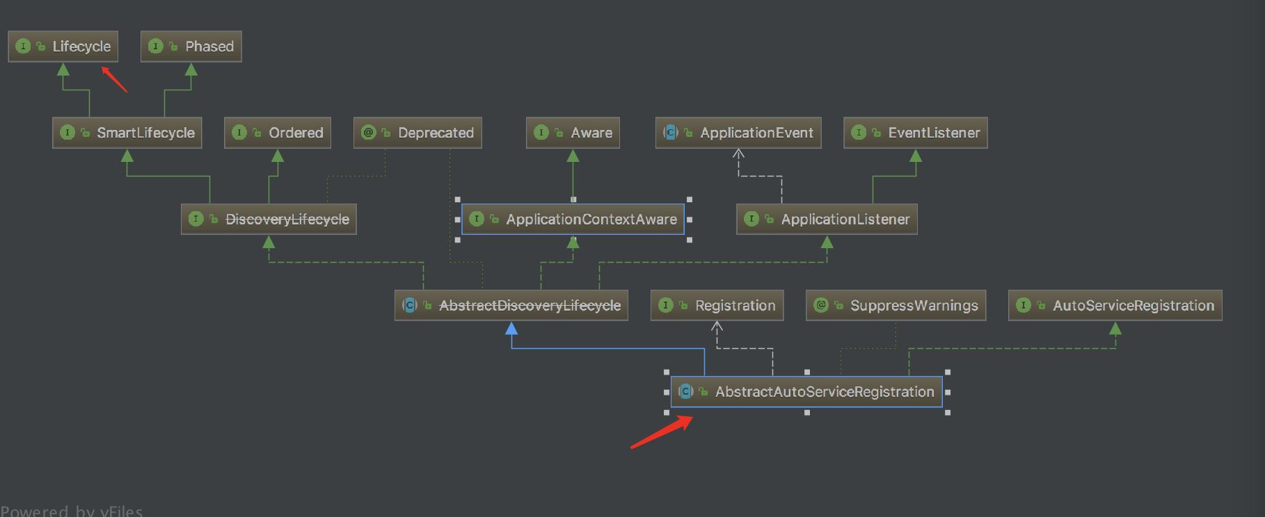Click the interface icon on EventListener node

point(859,133)
